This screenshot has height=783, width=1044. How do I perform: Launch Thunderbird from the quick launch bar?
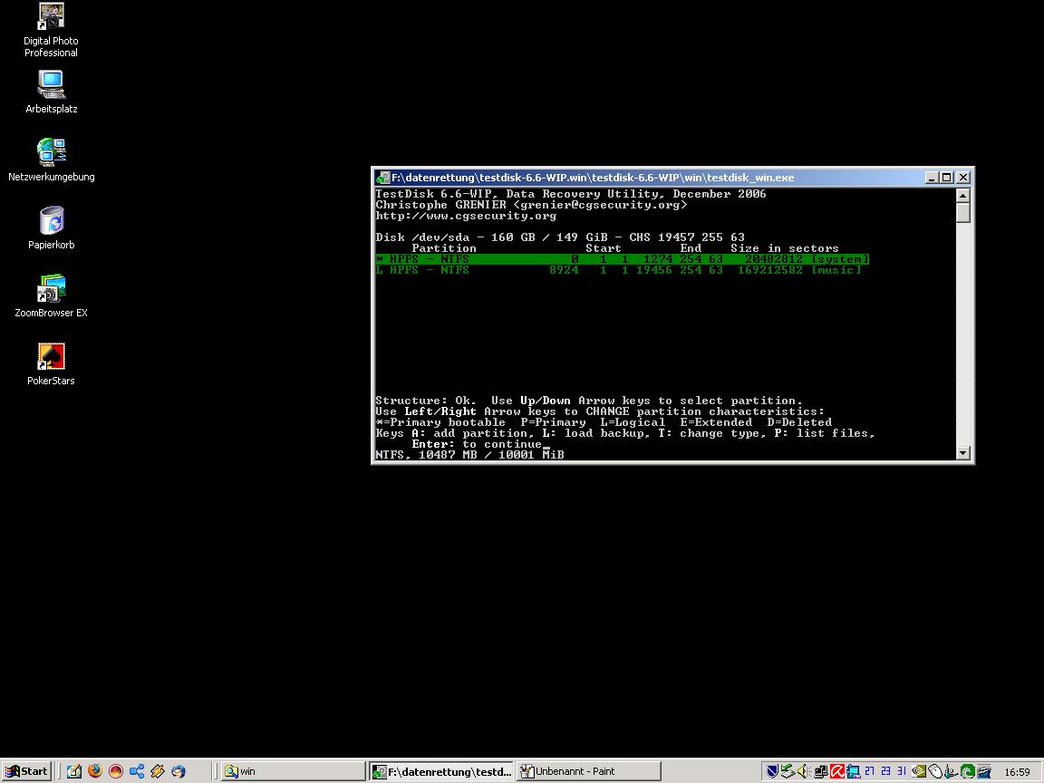(179, 771)
